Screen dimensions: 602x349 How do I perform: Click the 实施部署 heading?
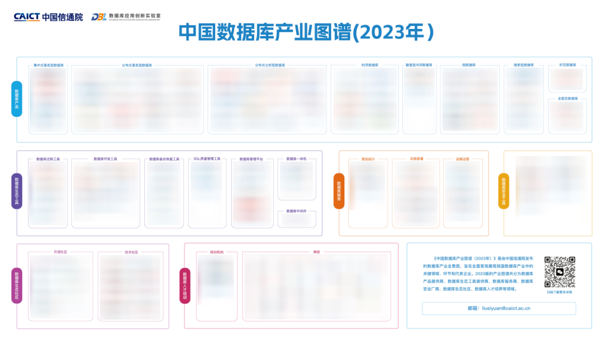tap(416, 159)
